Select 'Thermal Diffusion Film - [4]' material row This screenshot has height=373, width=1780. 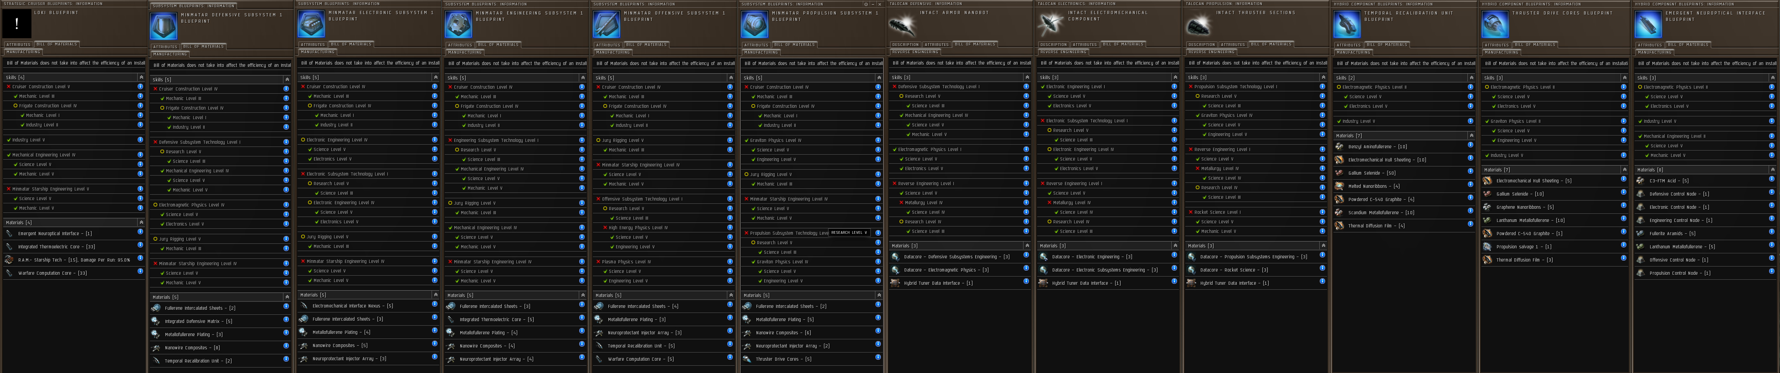pyautogui.click(x=1404, y=226)
